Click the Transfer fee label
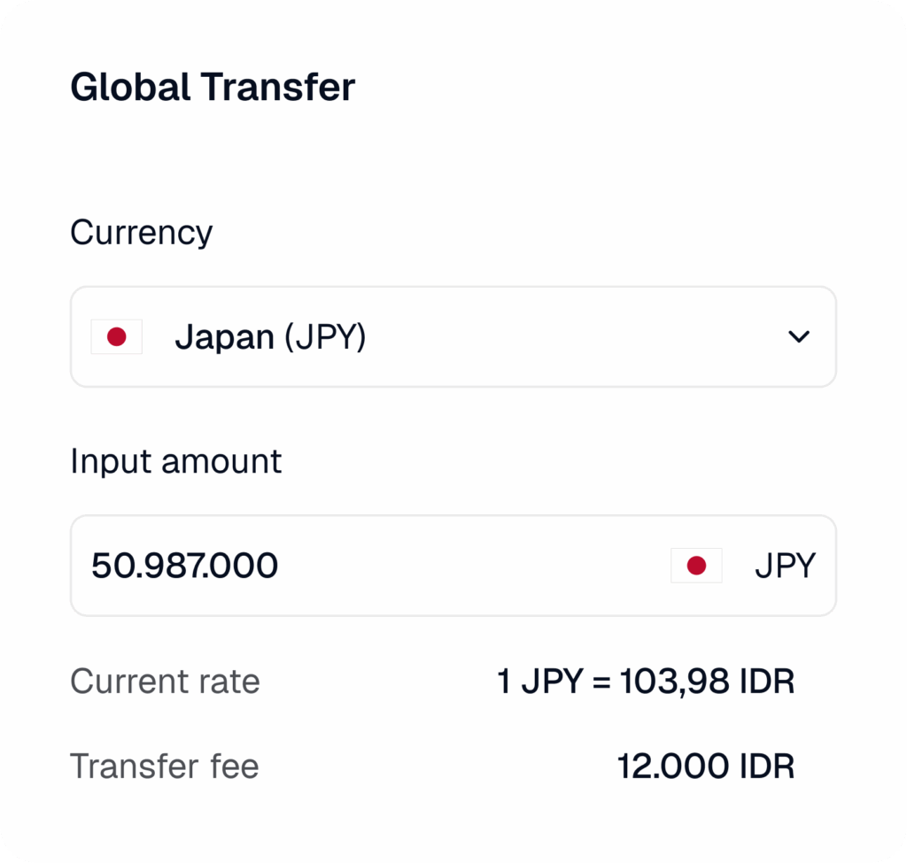The width and height of the screenshot is (907, 863). 165,767
